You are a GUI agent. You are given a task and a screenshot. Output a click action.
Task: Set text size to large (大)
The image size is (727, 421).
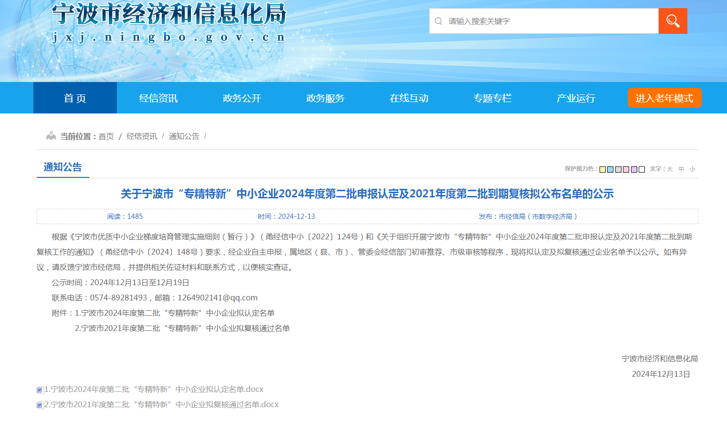[670, 169]
